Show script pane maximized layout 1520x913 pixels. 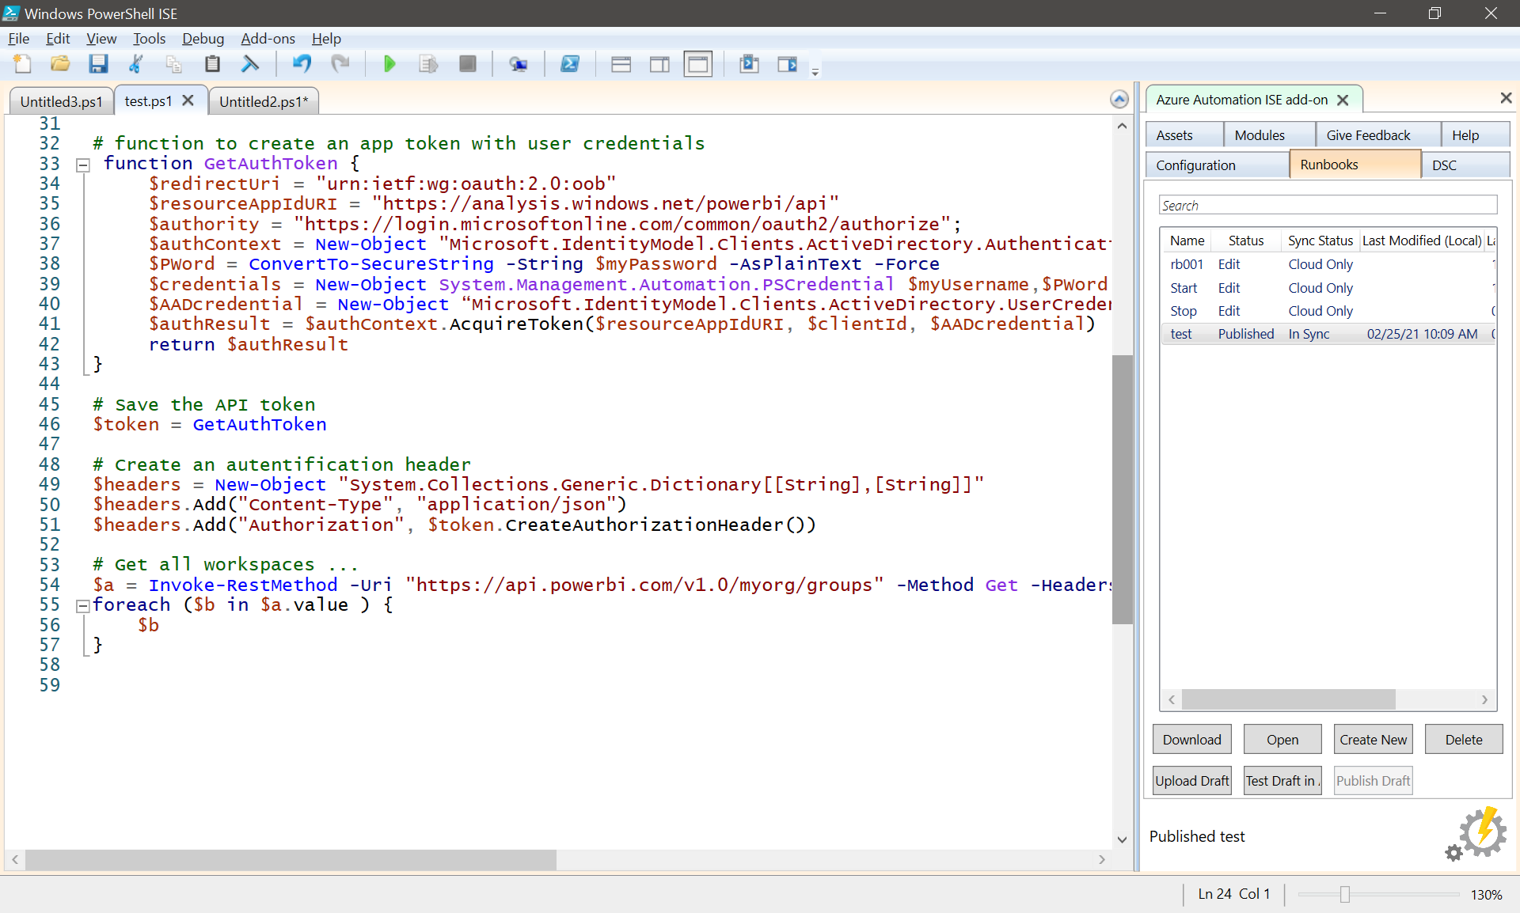698,64
